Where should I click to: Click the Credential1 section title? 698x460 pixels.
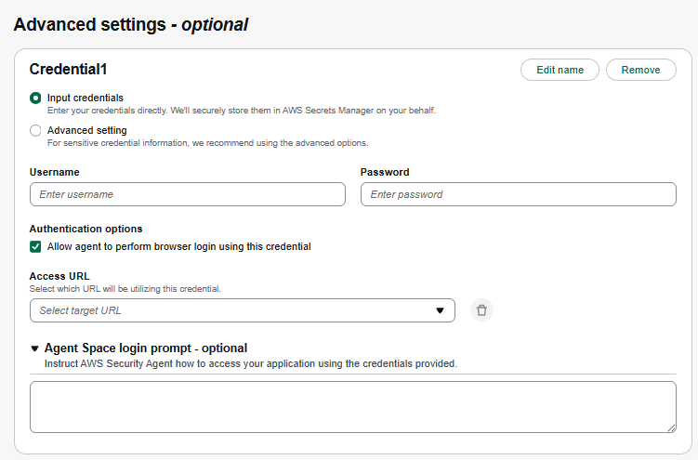point(68,70)
